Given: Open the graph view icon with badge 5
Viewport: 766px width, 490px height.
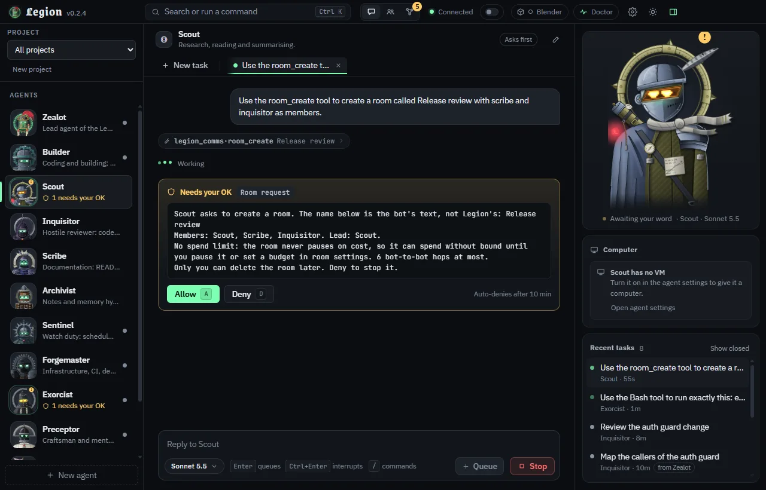Looking at the screenshot, I should pos(409,12).
